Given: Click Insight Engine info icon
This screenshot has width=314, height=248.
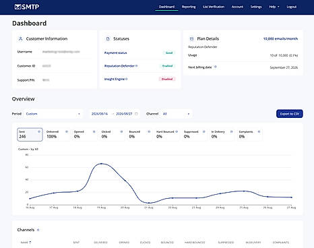Looking at the screenshot, I should click(127, 79).
